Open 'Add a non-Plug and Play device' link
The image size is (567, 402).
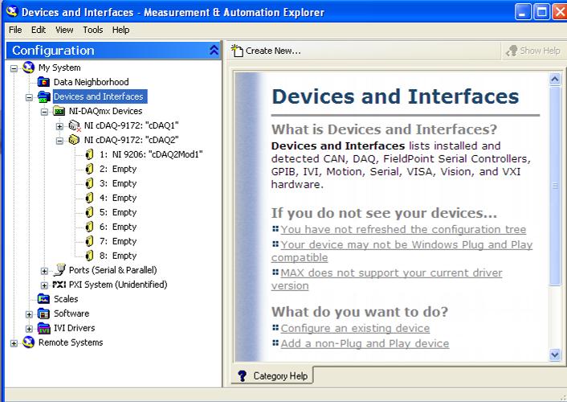point(365,343)
